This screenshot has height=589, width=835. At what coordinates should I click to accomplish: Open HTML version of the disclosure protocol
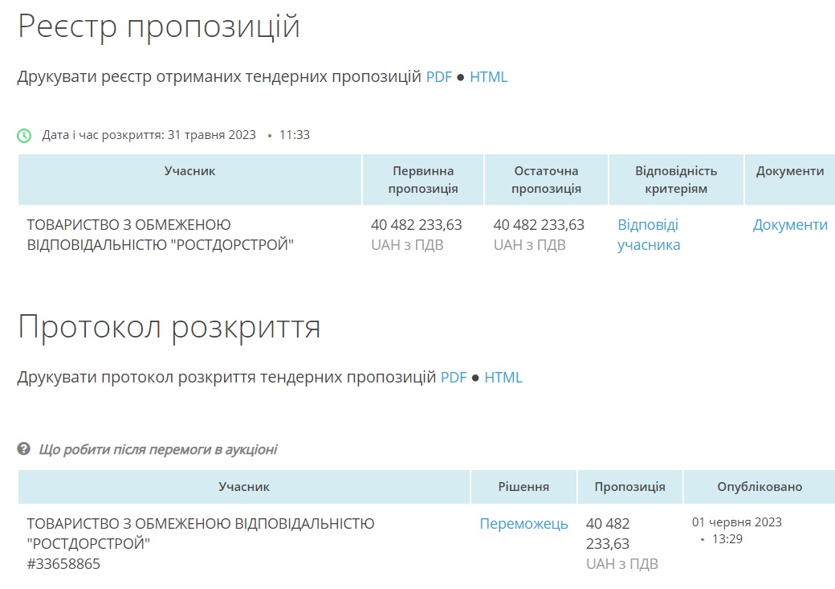click(x=503, y=378)
